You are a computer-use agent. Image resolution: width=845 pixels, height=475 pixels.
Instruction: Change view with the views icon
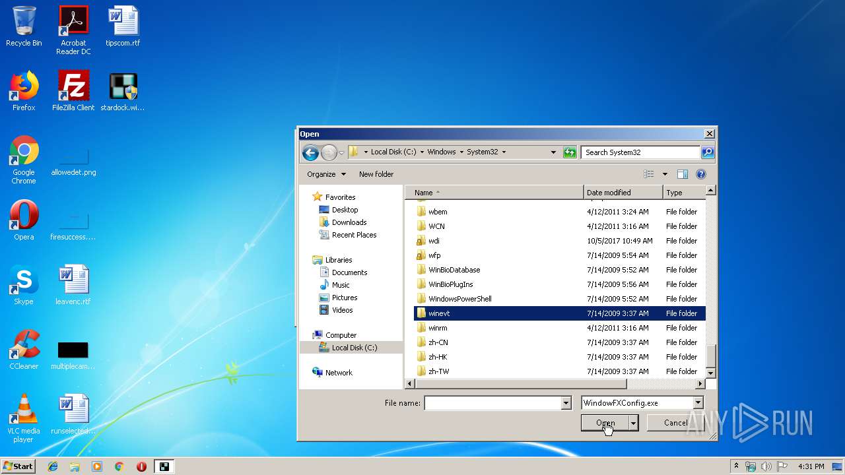(x=649, y=174)
